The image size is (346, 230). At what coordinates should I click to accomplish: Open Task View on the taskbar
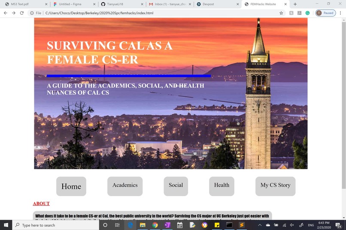tap(117, 225)
